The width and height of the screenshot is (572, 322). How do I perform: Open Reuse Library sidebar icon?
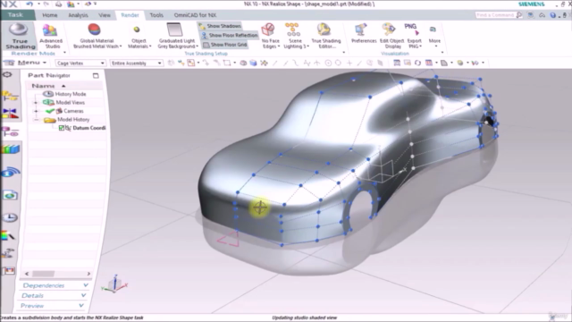[10, 149]
